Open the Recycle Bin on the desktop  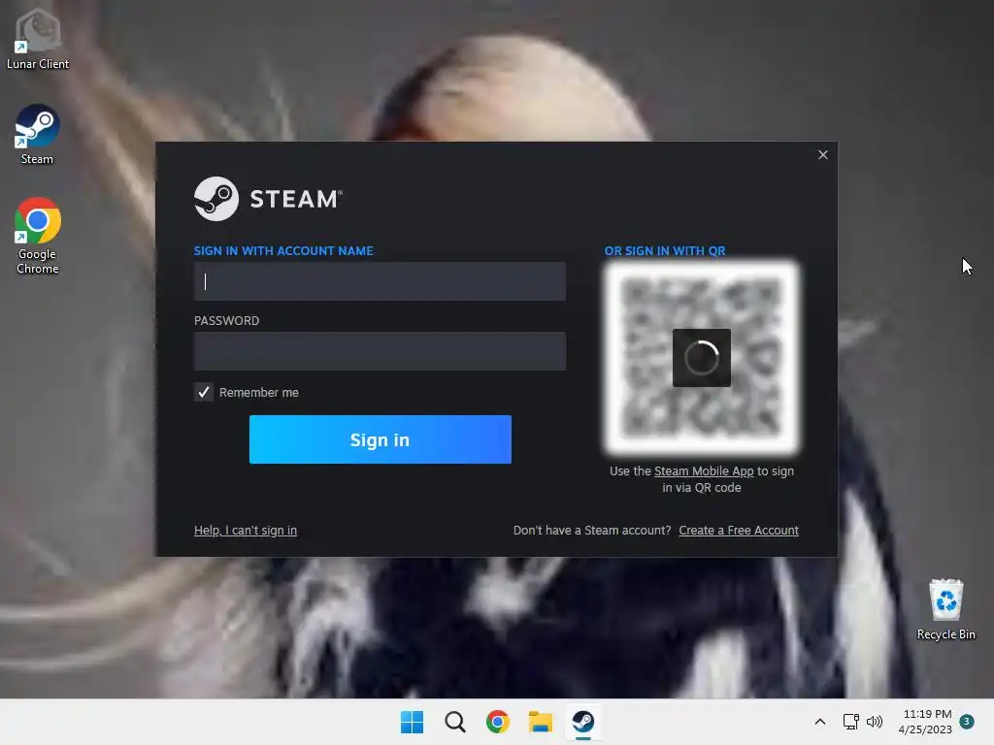(945, 609)
